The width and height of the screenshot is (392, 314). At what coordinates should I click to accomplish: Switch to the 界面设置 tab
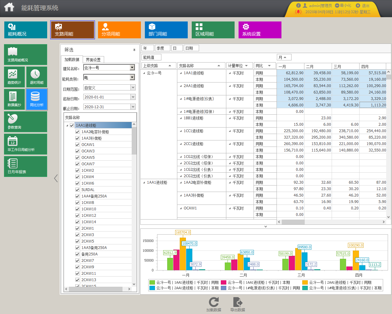(x=93, y=60)
